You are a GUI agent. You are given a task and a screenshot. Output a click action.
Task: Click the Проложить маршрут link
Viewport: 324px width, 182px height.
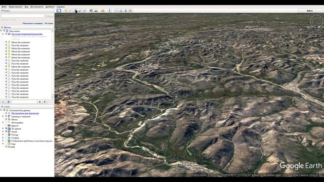click(33, 23)
